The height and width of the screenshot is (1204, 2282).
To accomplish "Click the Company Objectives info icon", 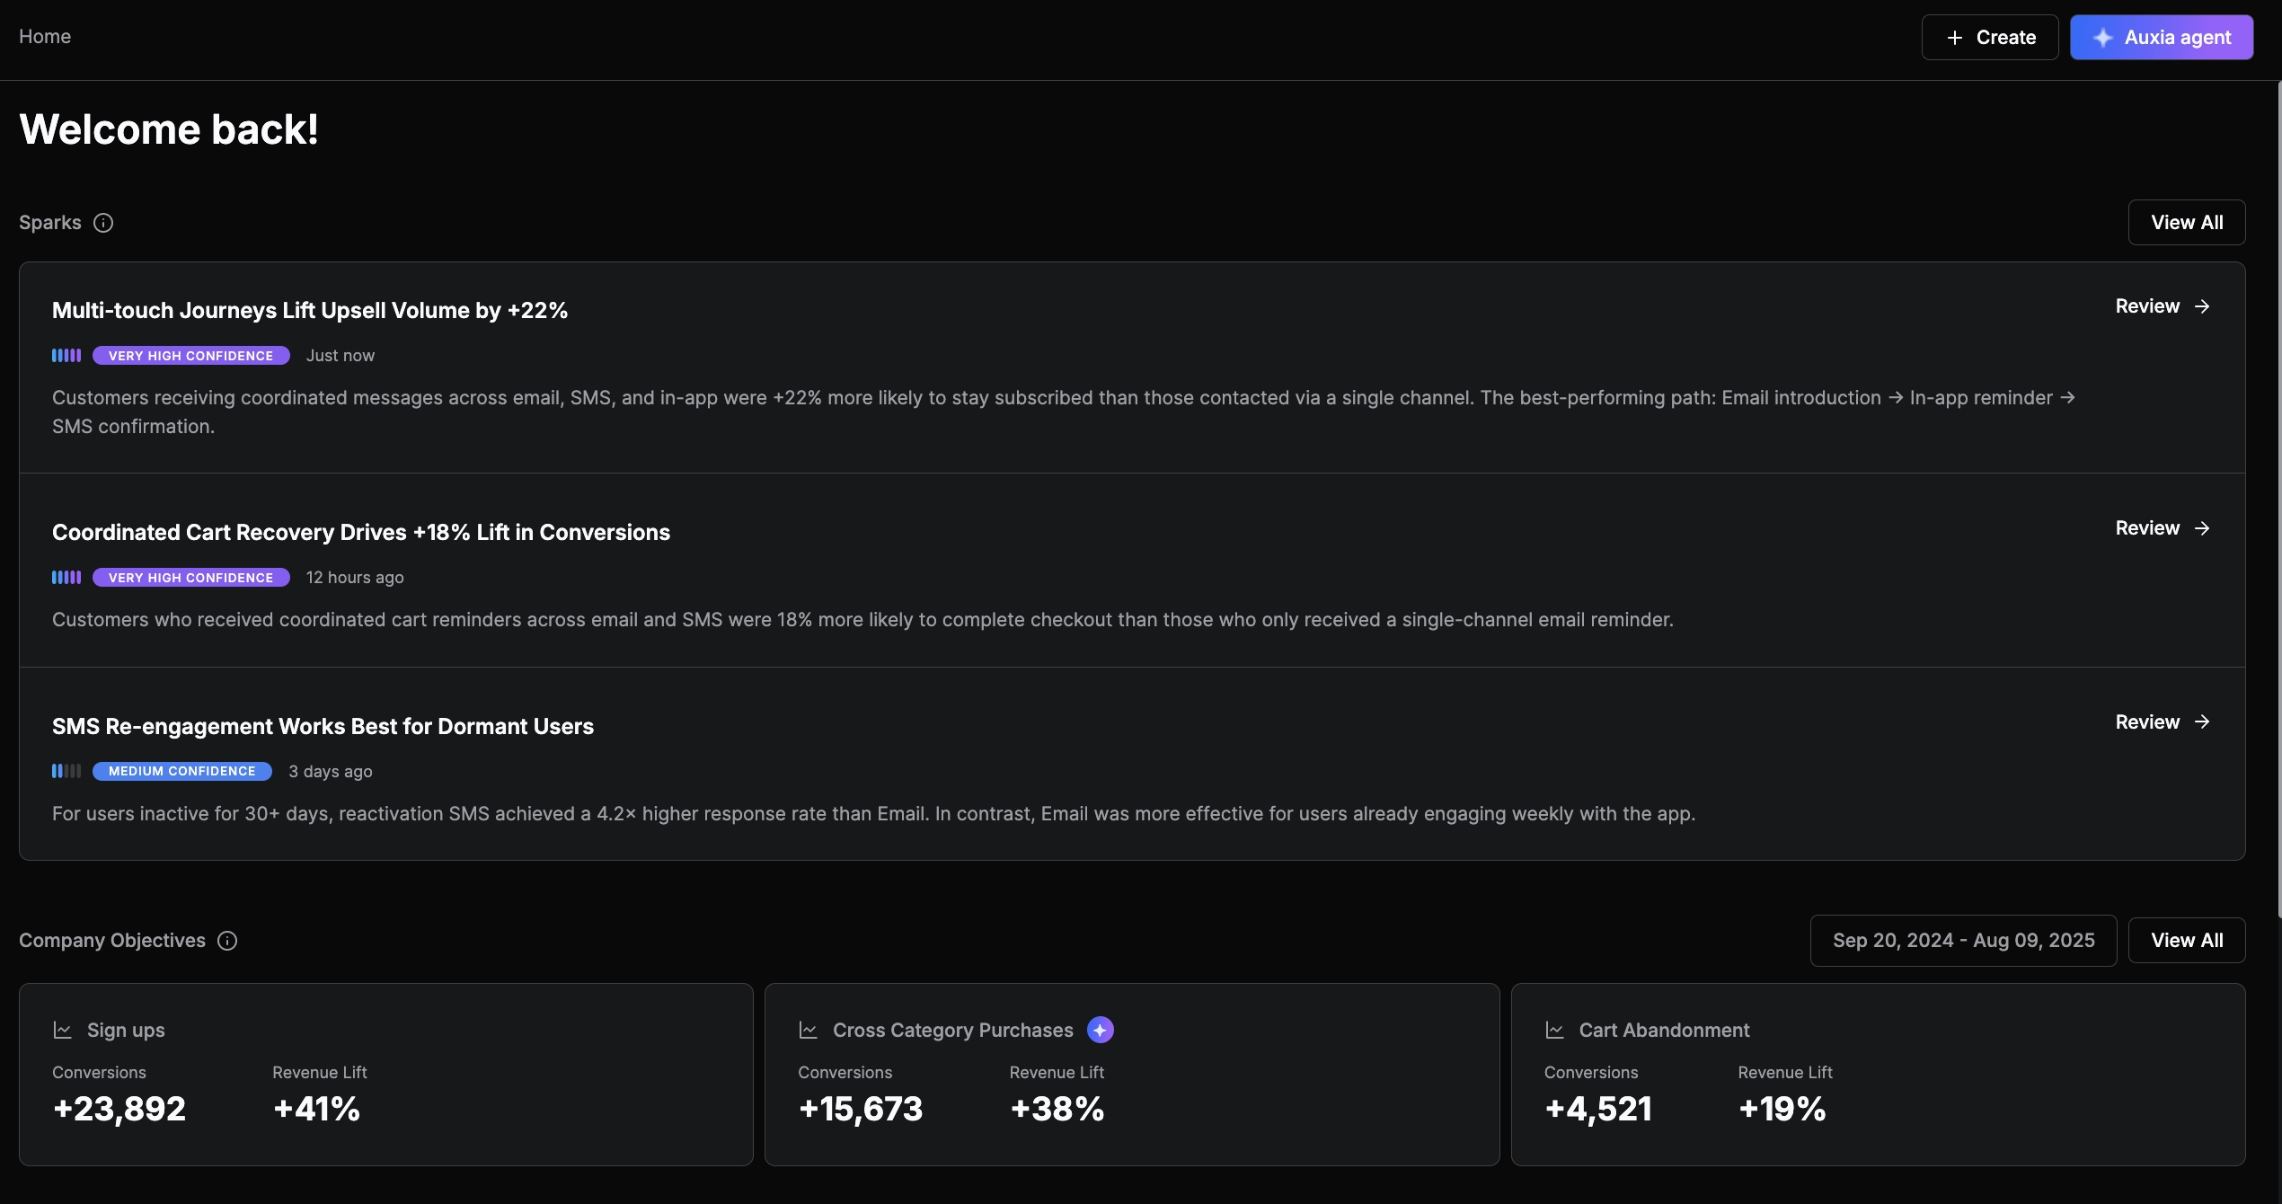I will [x=227, y=941].
